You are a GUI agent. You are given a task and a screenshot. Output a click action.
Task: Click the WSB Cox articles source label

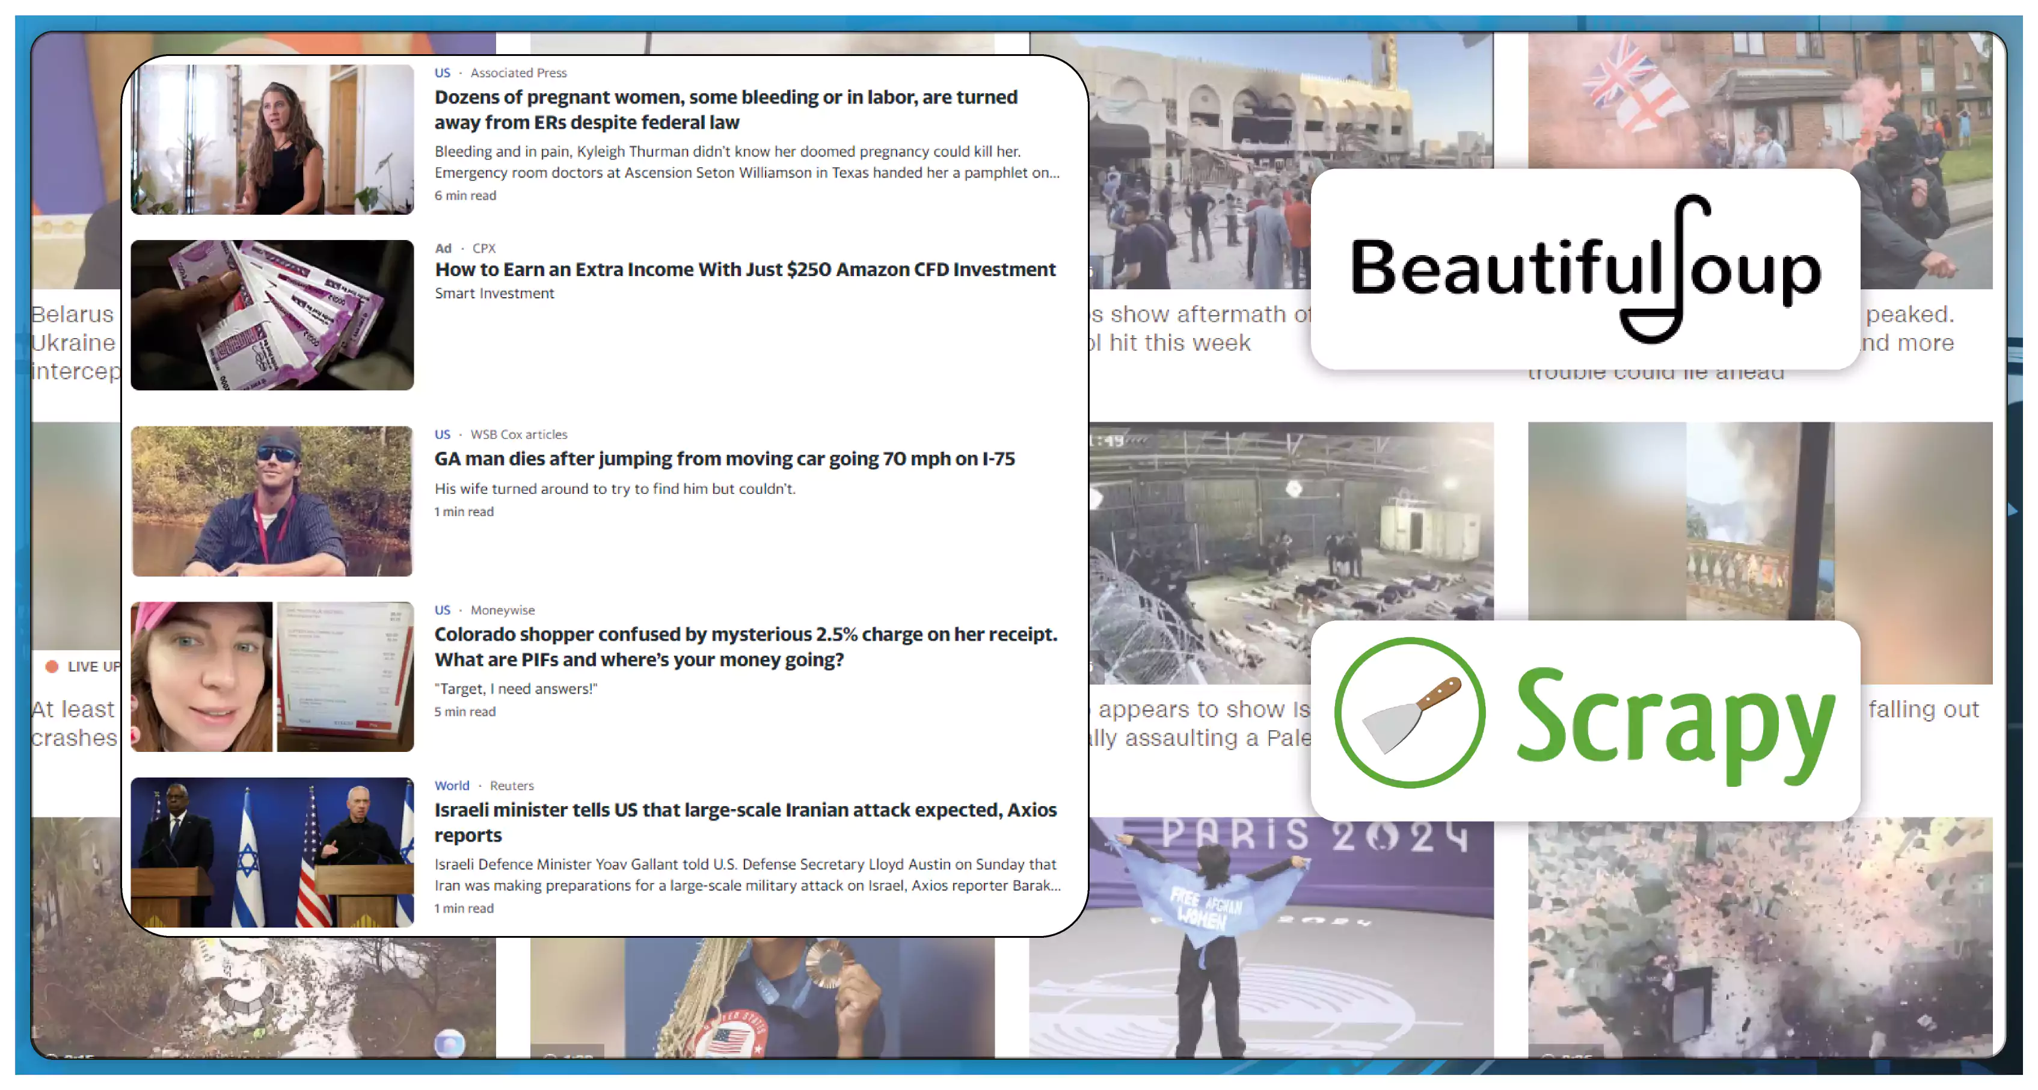(518, 434)
